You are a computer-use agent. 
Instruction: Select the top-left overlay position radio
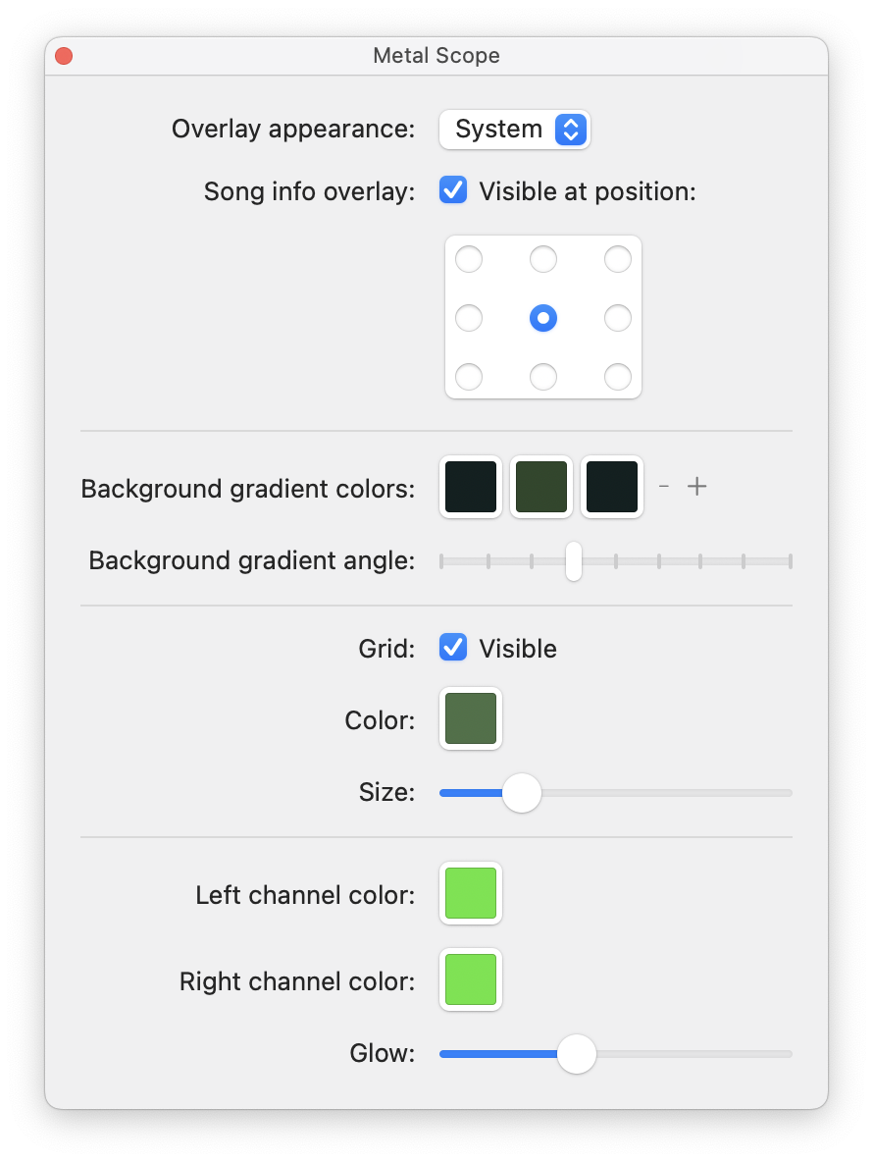(468, 259)
